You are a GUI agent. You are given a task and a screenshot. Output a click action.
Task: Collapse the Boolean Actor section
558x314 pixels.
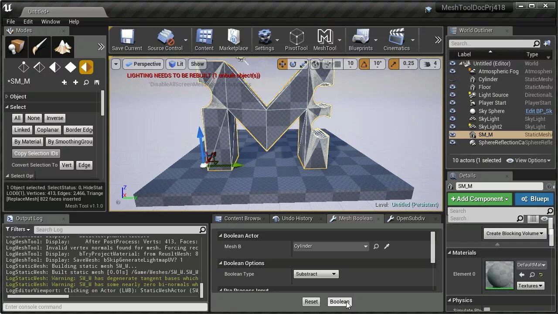[220, 236]
